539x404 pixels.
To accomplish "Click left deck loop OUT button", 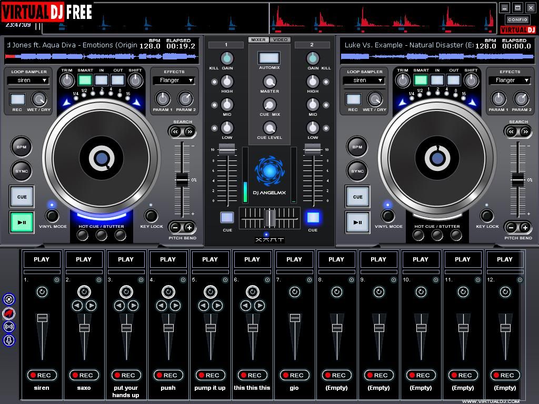I will [x=117, y=80].
